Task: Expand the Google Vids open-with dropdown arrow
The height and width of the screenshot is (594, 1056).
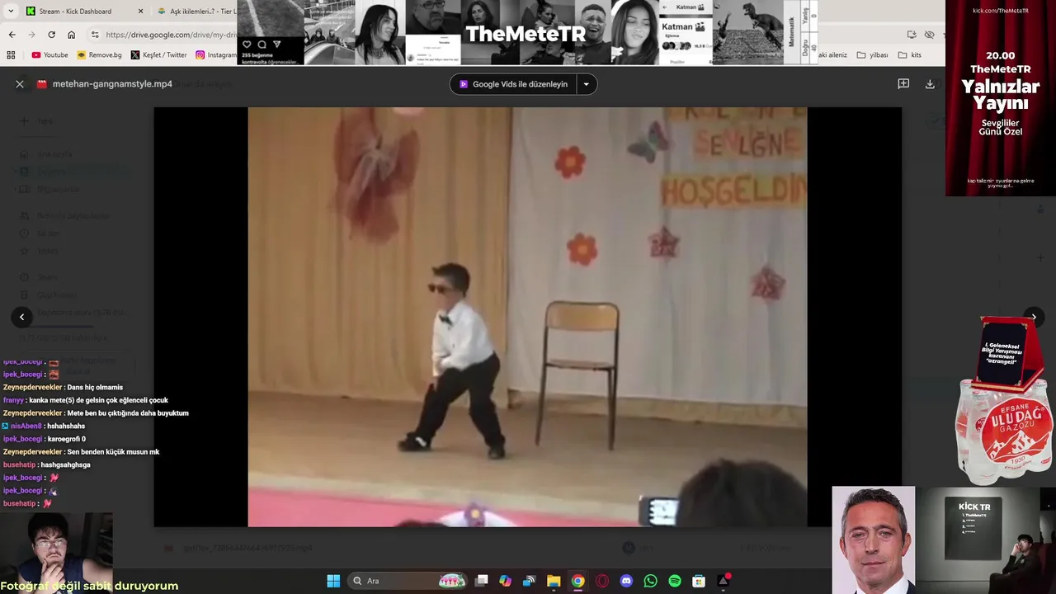Action: coord(587,84)
